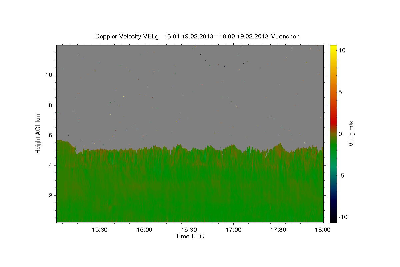The height and width of the screenshot is (267, 400).
Task: Click the 17:30 time tick label
Action: [278, 230]
